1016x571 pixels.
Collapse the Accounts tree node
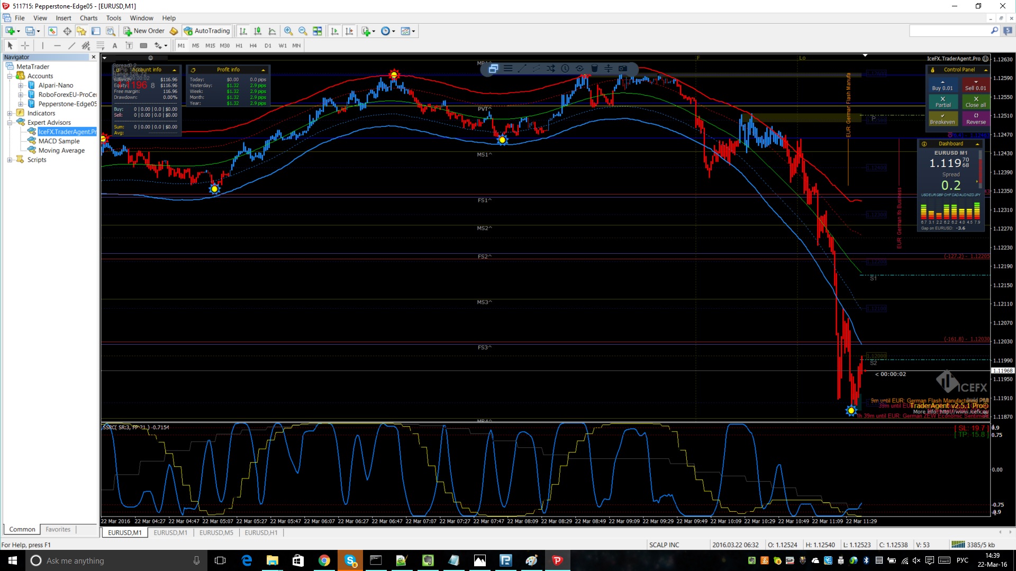coord(10,76)
